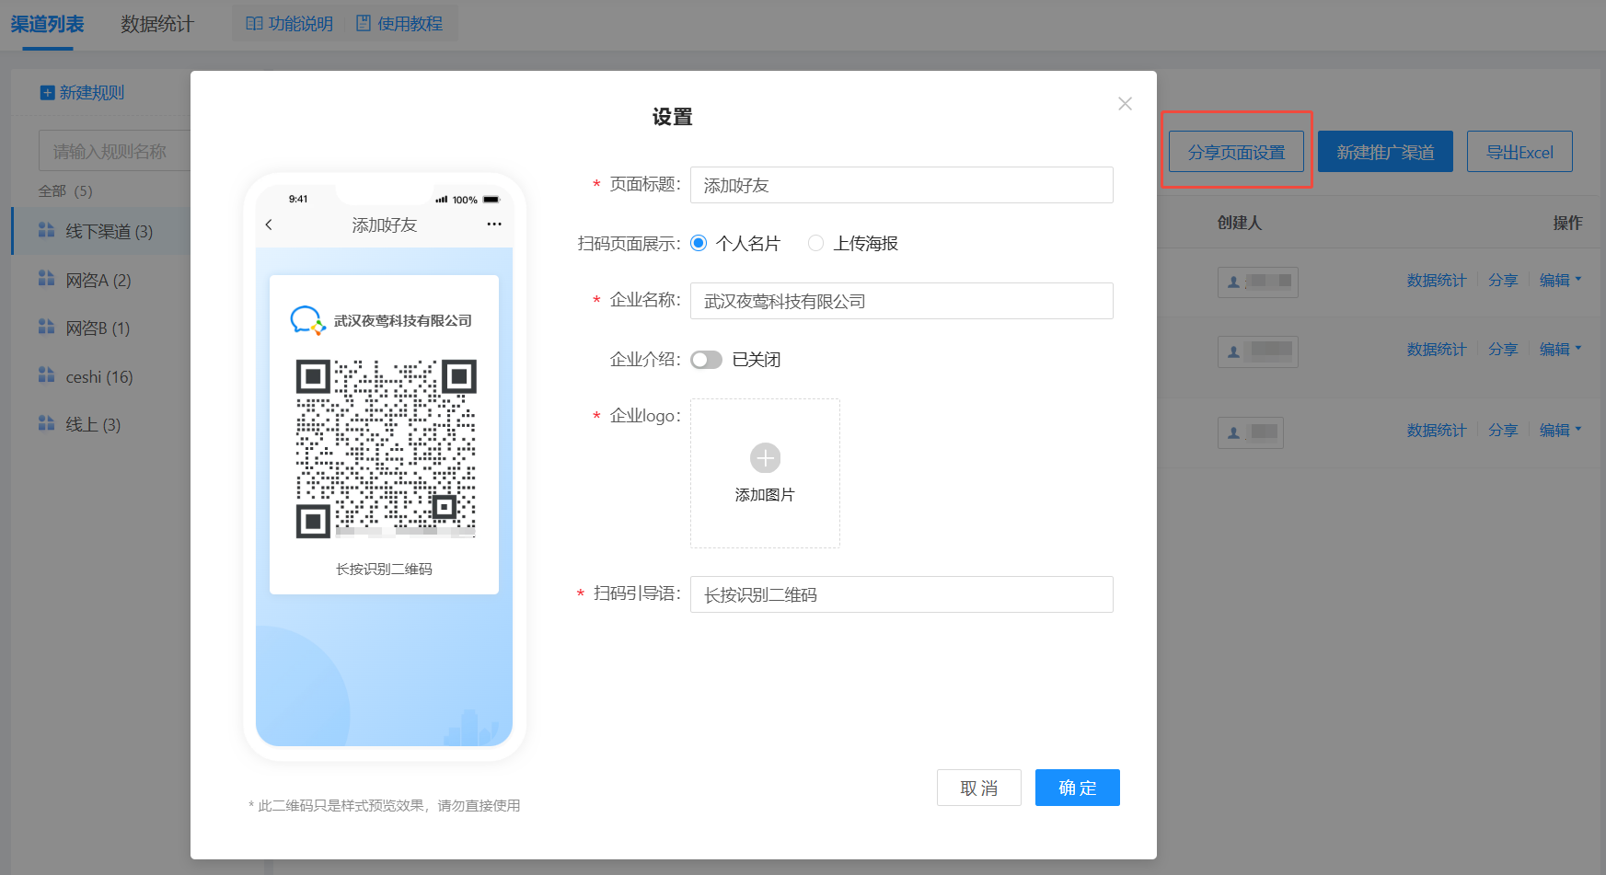Image resolution: width=1606 pixels, height=875 pixels.
Task: Click the 确定 button
Action: pos(1078,788)
